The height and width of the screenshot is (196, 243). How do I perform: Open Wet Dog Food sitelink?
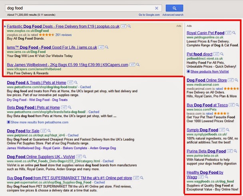(39, 100)
